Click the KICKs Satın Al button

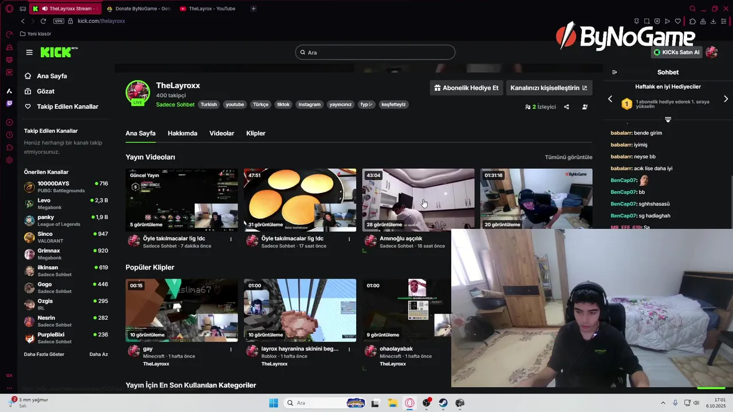(x=677, y=52)
